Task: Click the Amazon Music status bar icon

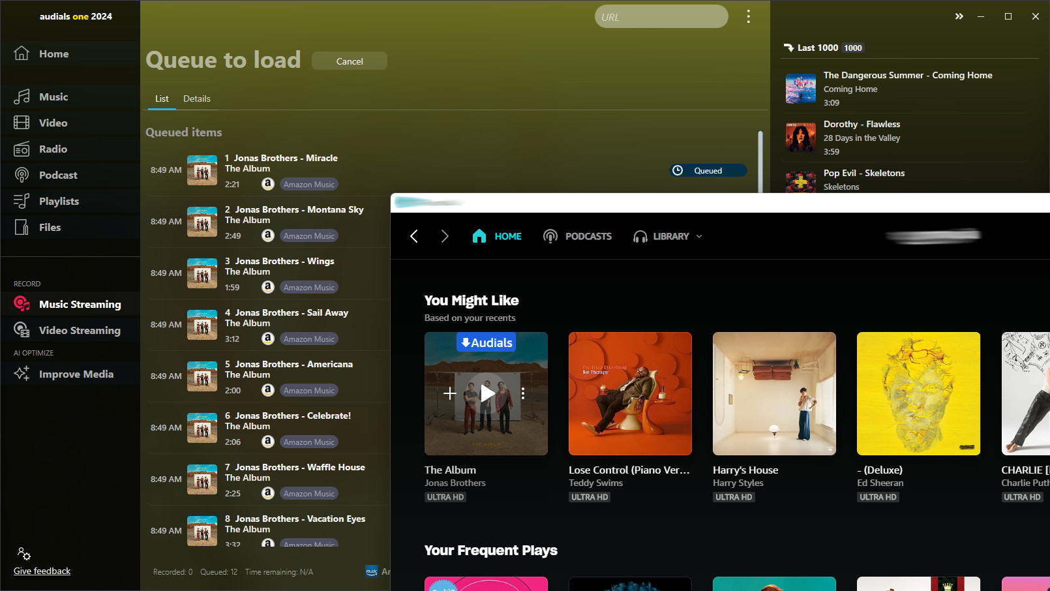Action: (x=372, y=571)
